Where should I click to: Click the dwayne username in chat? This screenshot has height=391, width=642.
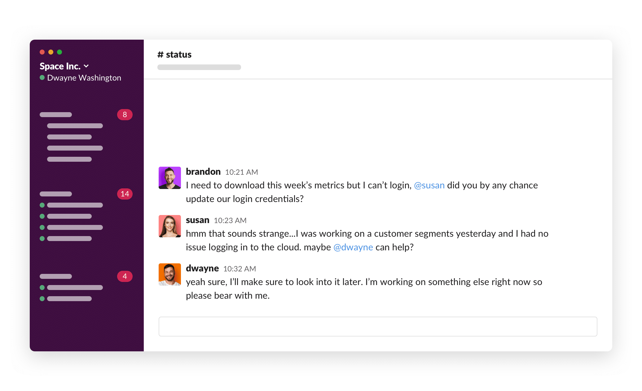(x=202, y=268)
